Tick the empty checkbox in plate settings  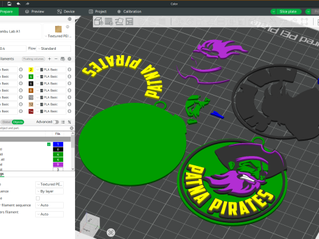(x=38, y=198)
